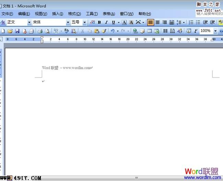Click the Insert Table icon

click(150, 31)
